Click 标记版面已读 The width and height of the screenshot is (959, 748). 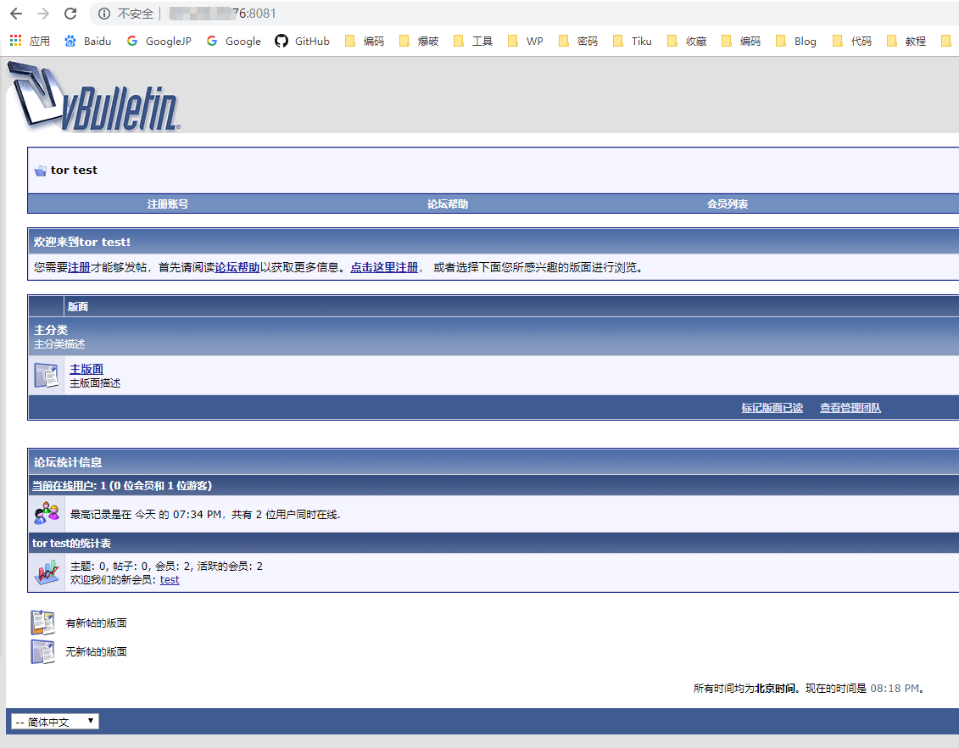(772, 407)
